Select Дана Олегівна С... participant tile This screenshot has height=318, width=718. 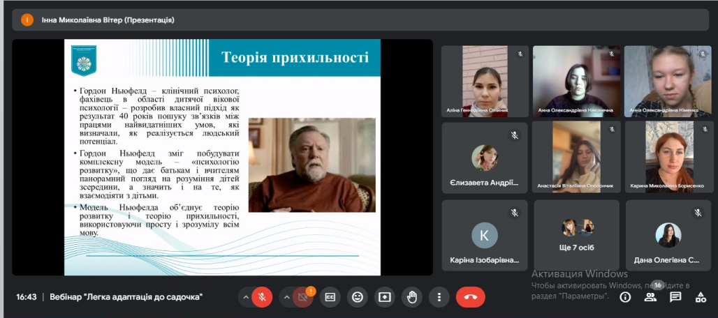[668, 235]
